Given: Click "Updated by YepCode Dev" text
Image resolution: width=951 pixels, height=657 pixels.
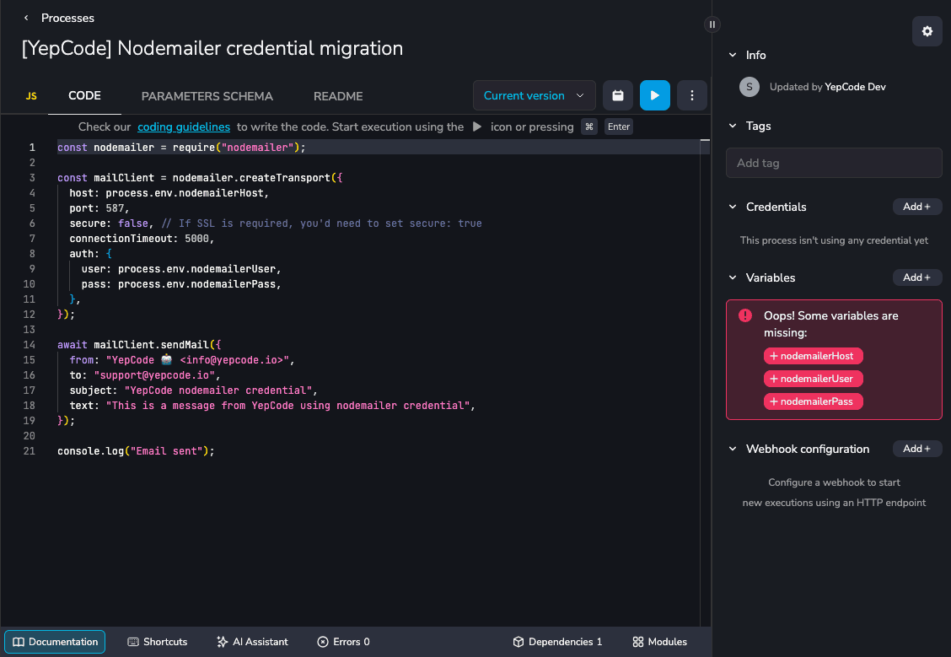Looking at the screenshot, I should click(827, 87).
